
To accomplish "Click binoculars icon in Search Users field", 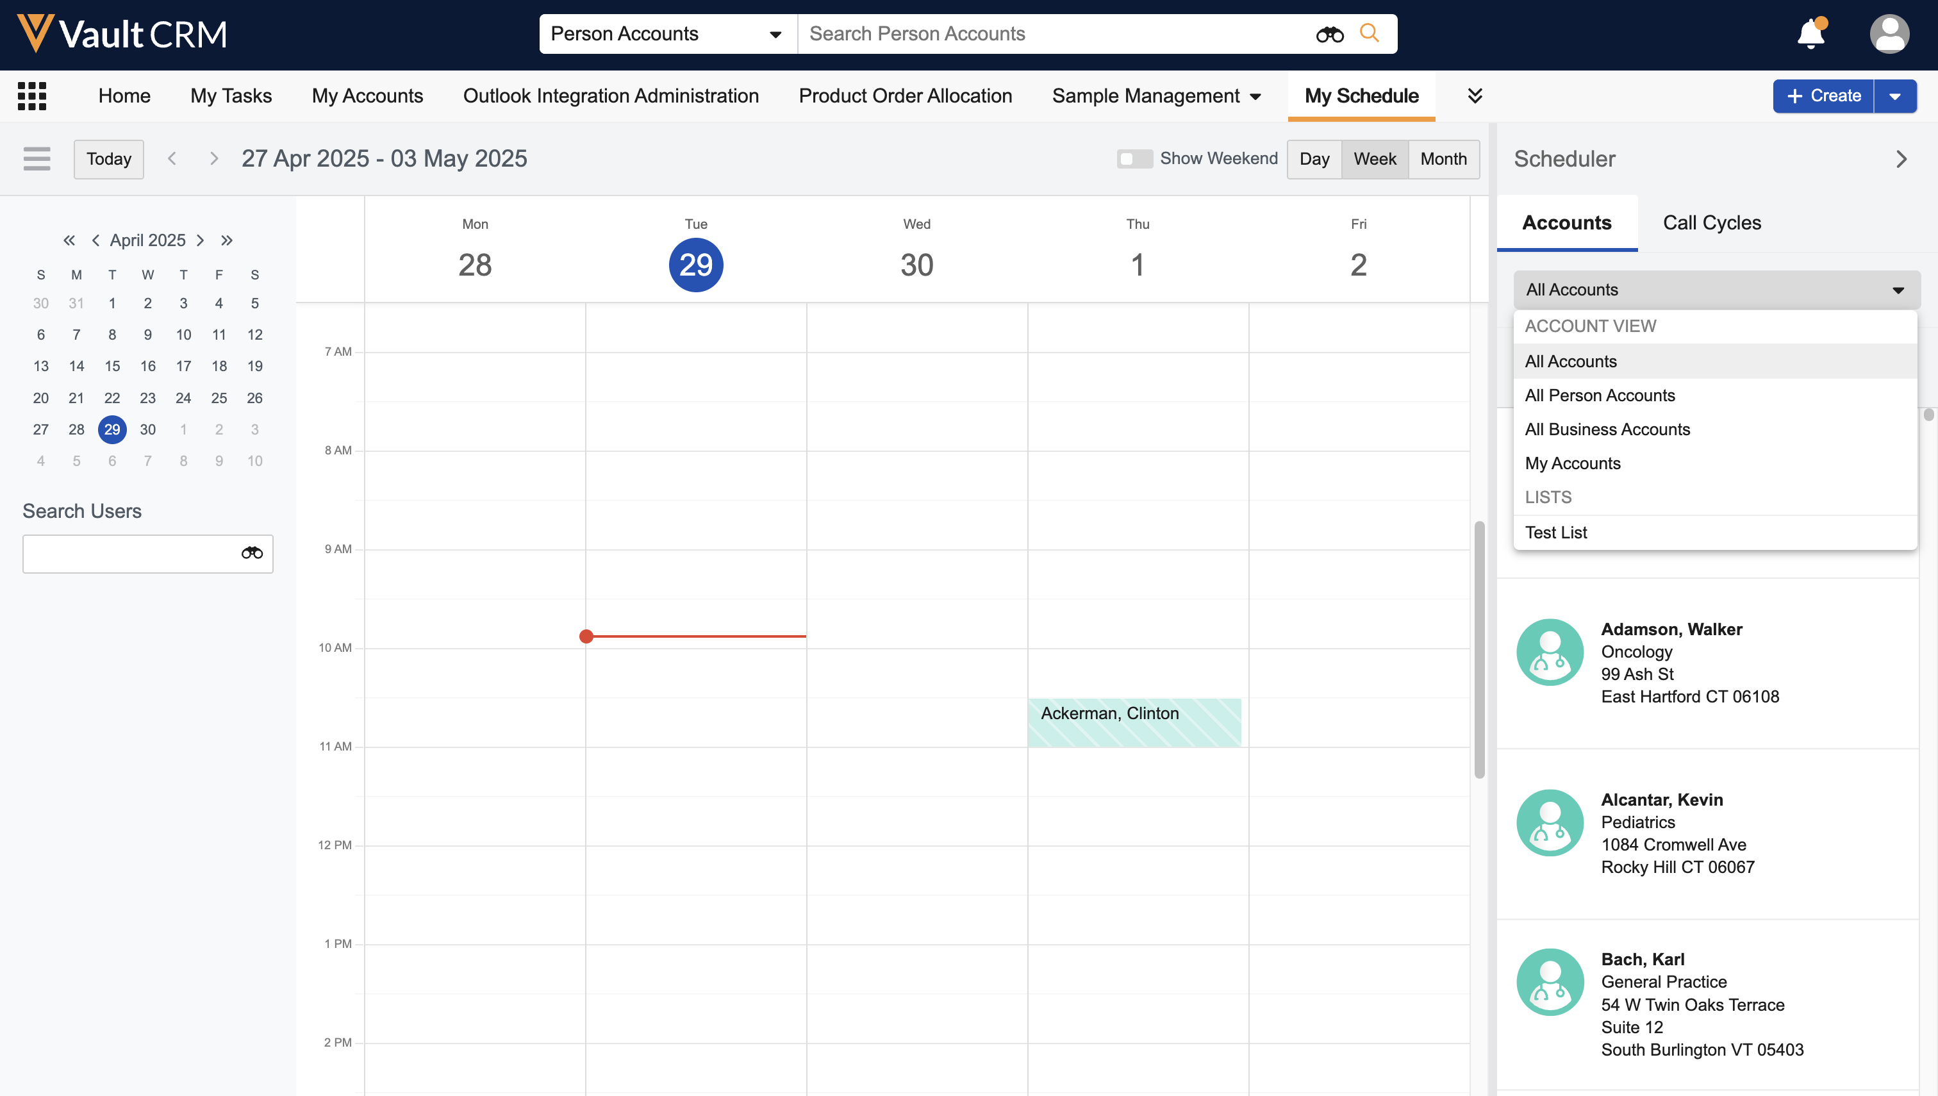I will [x=252, y=553].
